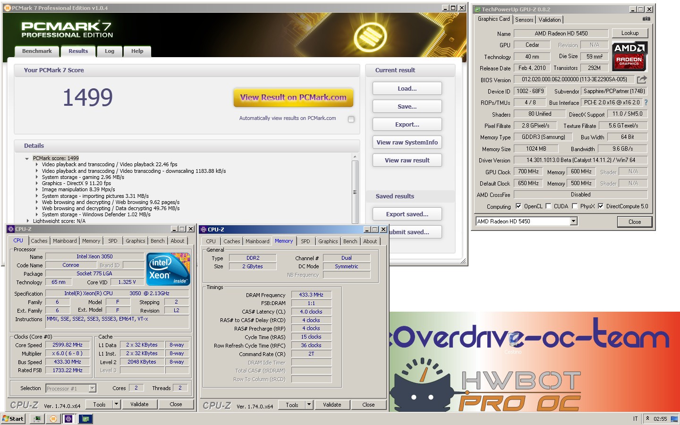Click the PCMark window resize grip corner
Image resolution: width=680 pixels, height=425 pixels.
coord(463,261)
